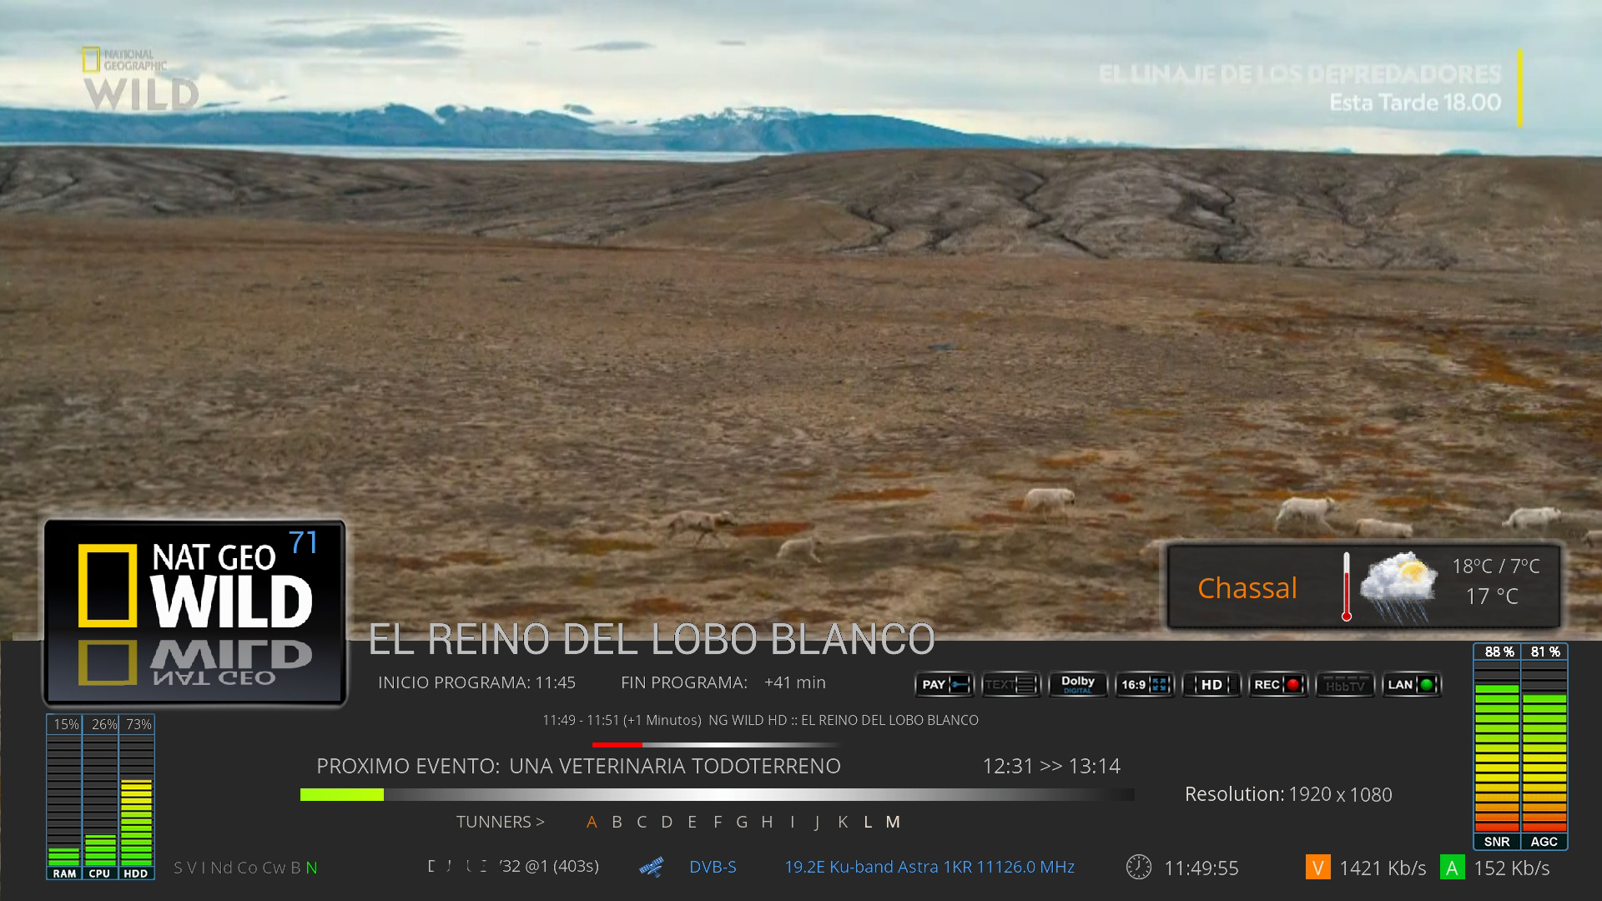1602x901 pixels.
Task: Select tuner B indicator
Action: point(617,822)
